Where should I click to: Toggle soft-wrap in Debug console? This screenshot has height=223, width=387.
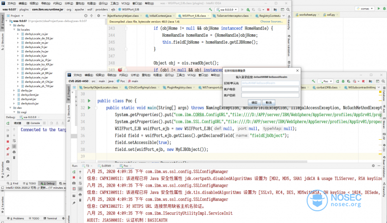(14, 141)
